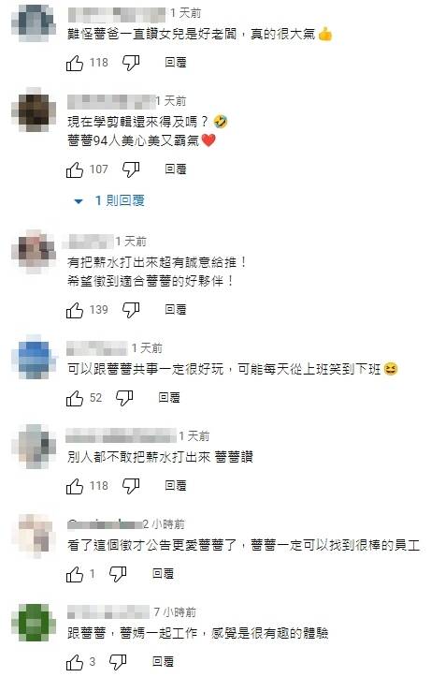The height and width of the screenshot is (677, 431).
Task: Like the comment with 139 likes
Action: coord(75,310)
